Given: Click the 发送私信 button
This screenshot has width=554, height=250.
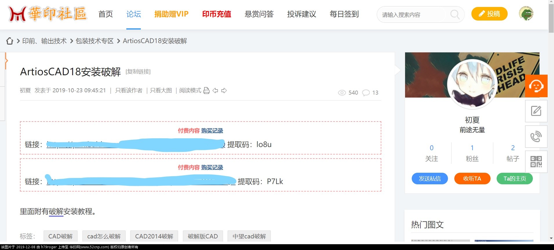Looking at the screenshot, I should coord(430,179).
